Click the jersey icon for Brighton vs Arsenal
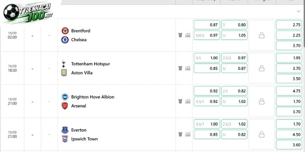Viewport: 305px width, 152px height. coord(180,101)
